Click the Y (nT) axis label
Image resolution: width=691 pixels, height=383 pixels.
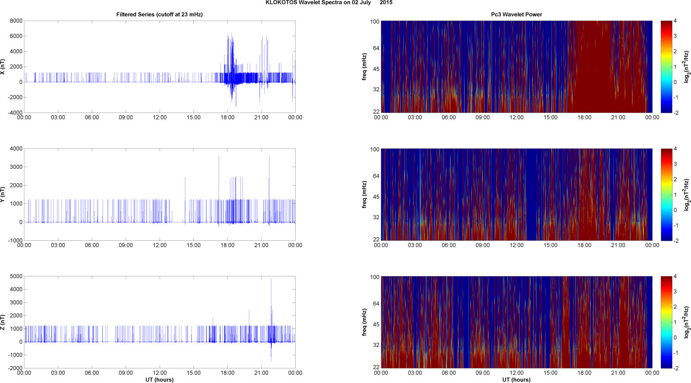(3, 194)
